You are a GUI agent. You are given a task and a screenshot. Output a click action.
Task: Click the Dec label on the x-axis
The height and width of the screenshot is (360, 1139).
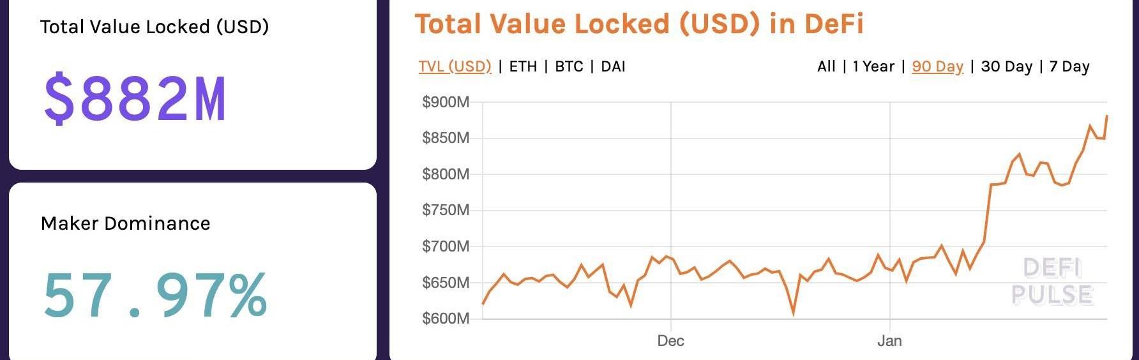pos(670,341)
